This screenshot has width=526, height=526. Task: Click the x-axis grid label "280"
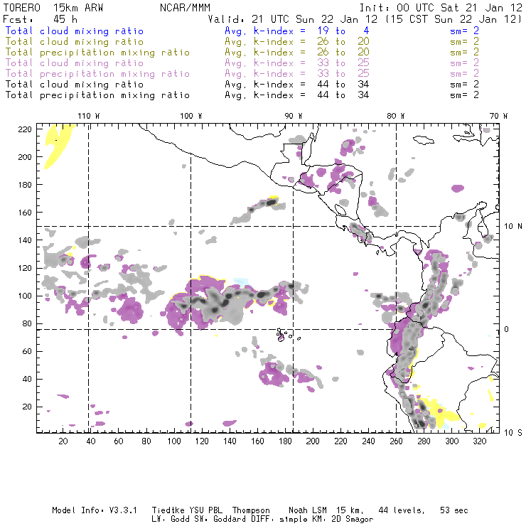424,441
